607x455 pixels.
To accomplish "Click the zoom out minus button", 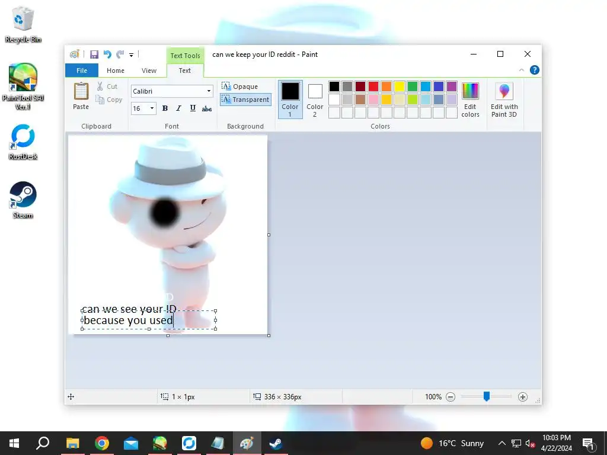I will point(451,397).
